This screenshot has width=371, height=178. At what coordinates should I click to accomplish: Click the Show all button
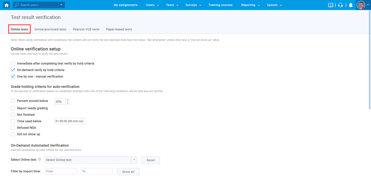click(x=128, y=172)
